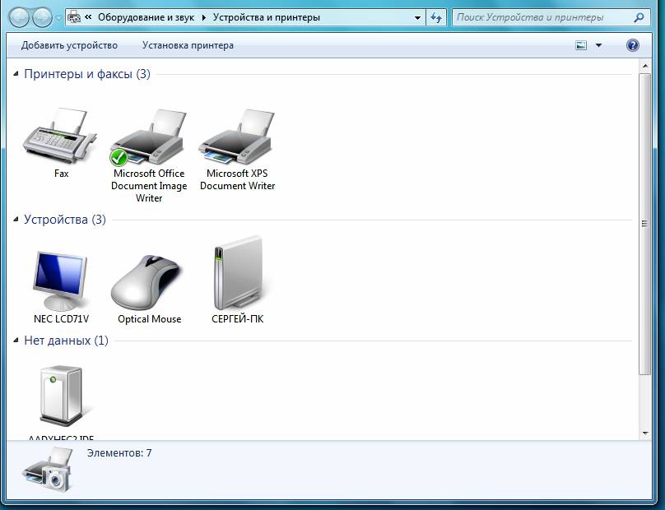Select the Optical Mouse device

click(x=149, y=281)
